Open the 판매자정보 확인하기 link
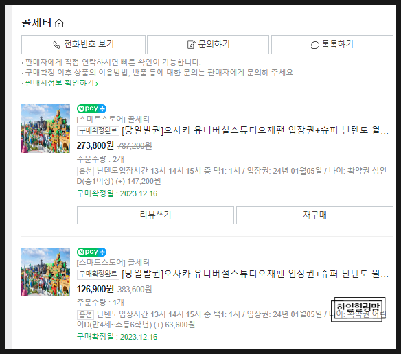This screenshot has height=354, width=401. coord(62,83)
